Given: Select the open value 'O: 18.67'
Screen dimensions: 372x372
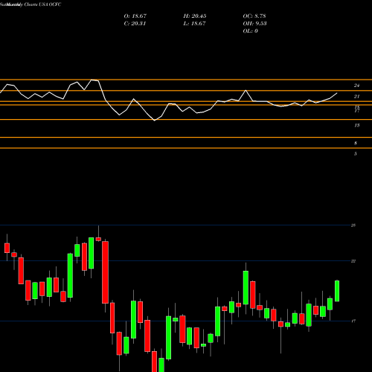Looking at the screenshot, I should (x=135, y=16).
